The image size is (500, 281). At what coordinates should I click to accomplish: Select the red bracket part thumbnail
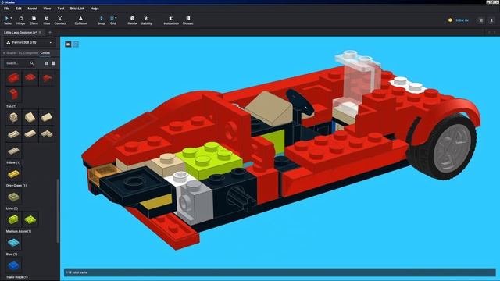(x=13, y=94)
